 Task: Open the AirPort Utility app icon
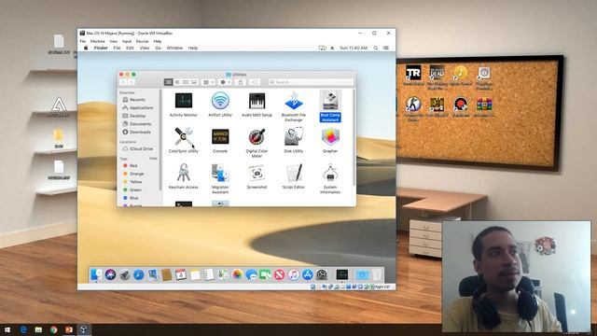point(220,101)
